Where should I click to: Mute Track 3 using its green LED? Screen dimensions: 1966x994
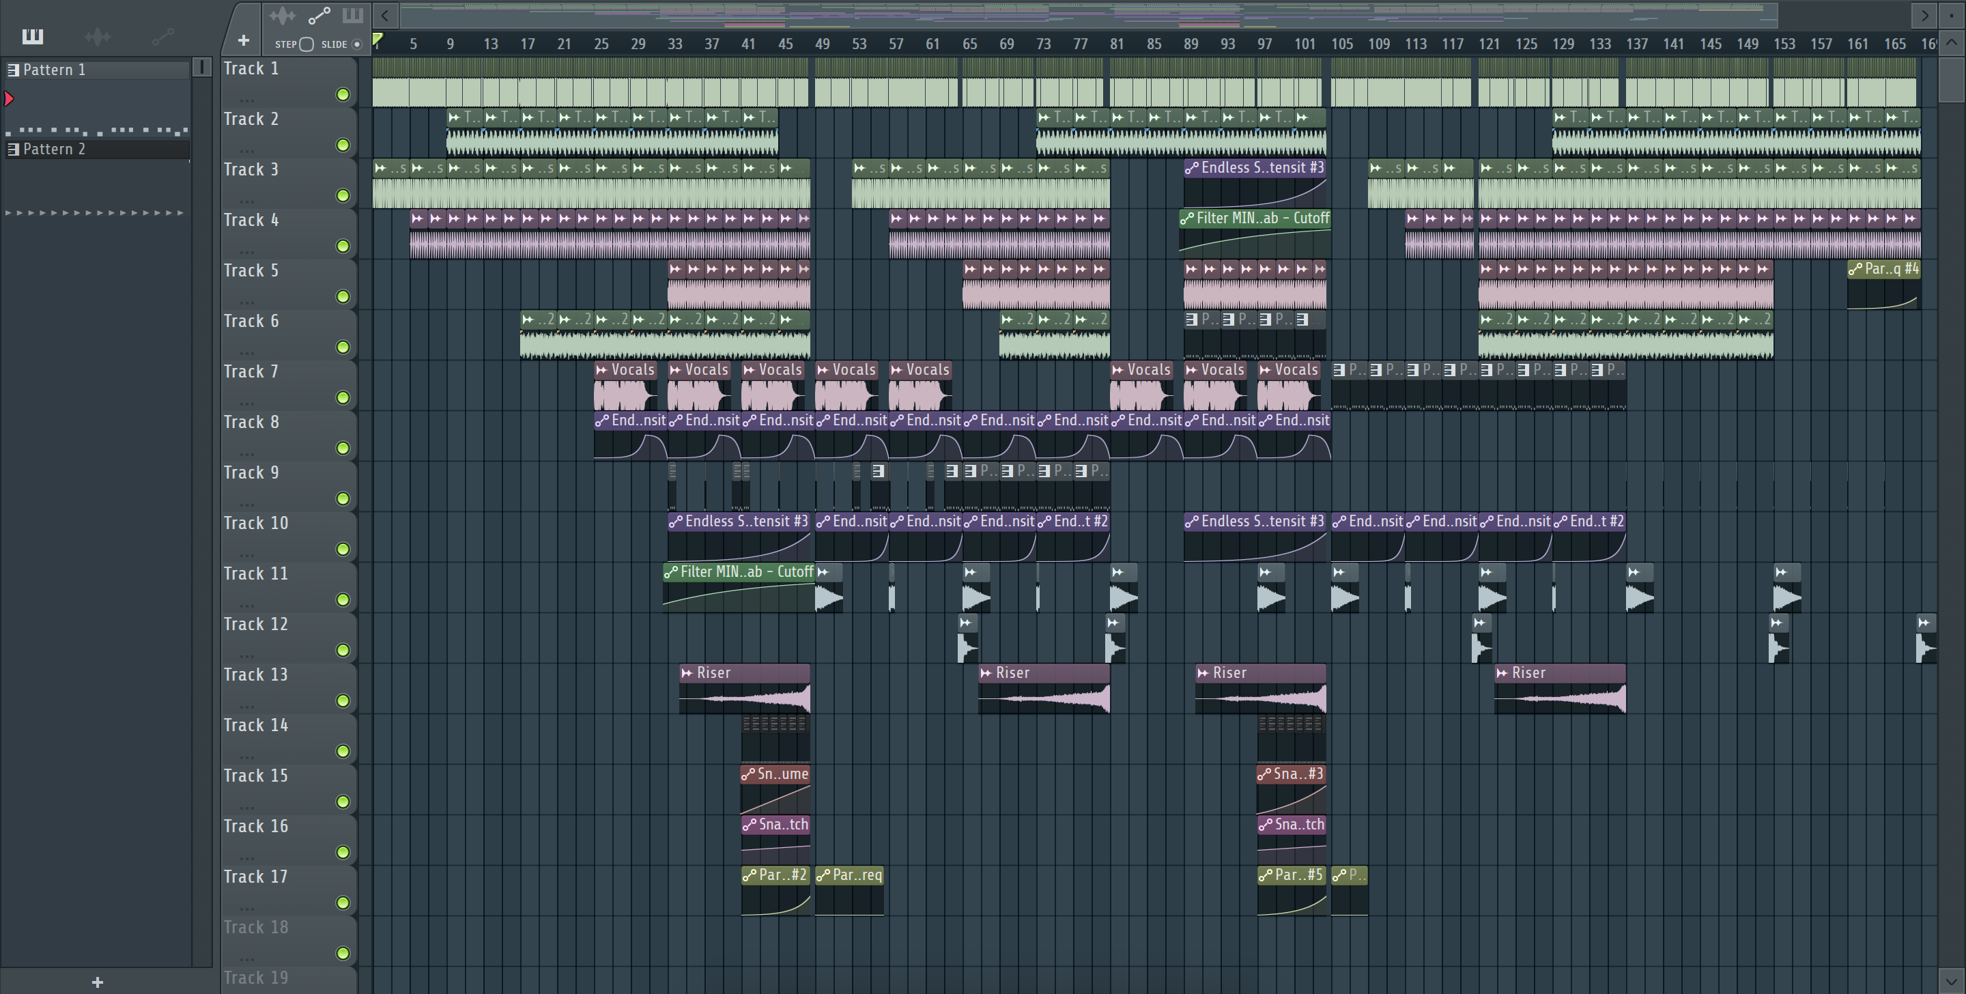[343, 196]
